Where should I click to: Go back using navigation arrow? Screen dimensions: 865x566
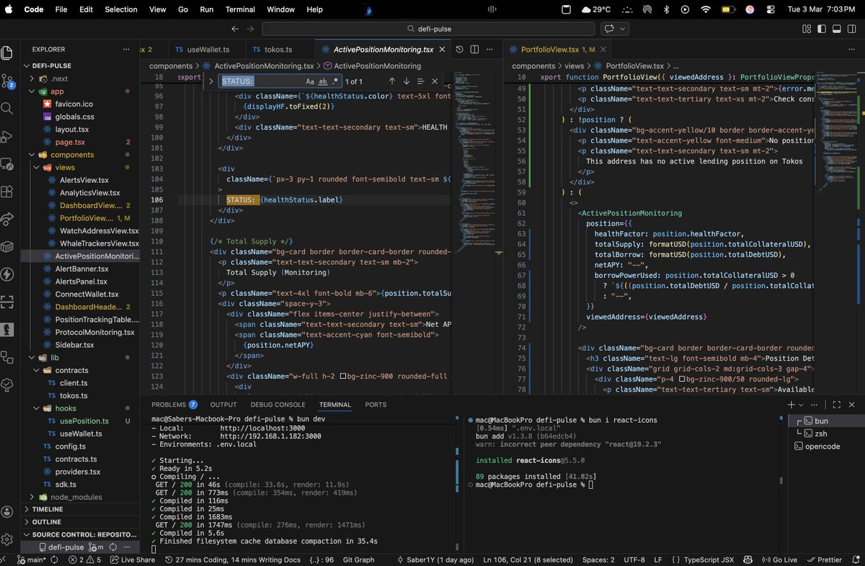pos(235,29)
